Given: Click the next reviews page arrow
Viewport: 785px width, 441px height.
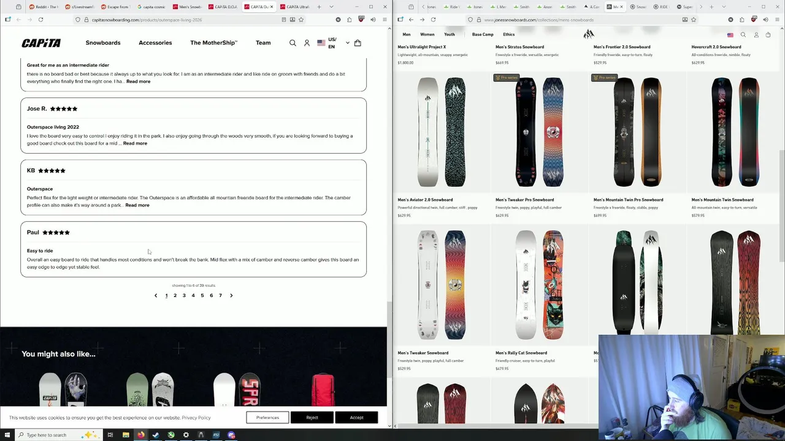Looking at the screenshot, I should point(231,295).
